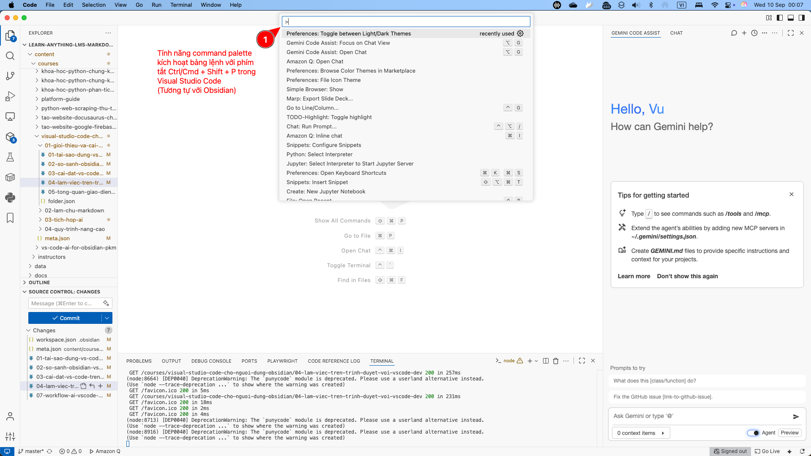Toggle the bottom panel layout button
The image size is (811, 456).
click(x=790, y=18)
